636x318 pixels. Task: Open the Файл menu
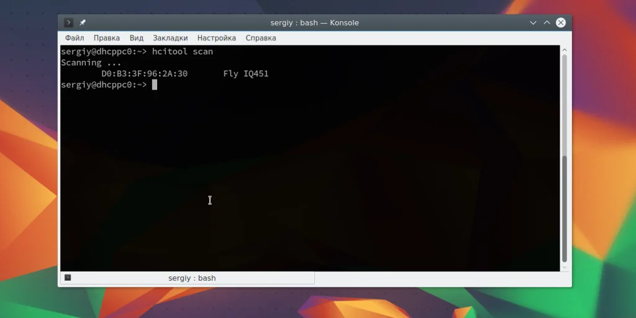point(75,38)
